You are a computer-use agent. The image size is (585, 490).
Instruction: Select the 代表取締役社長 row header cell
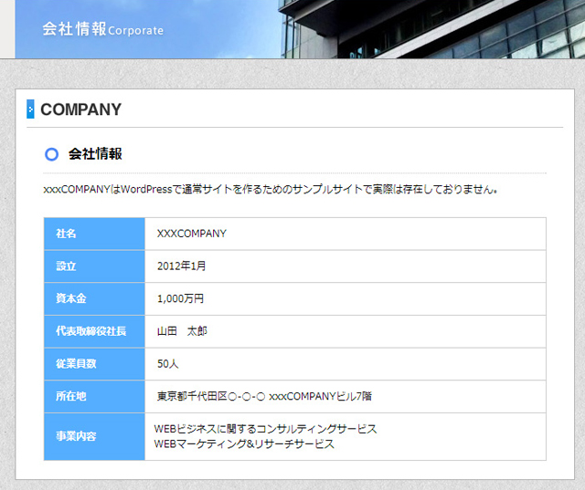click(94, 331)
